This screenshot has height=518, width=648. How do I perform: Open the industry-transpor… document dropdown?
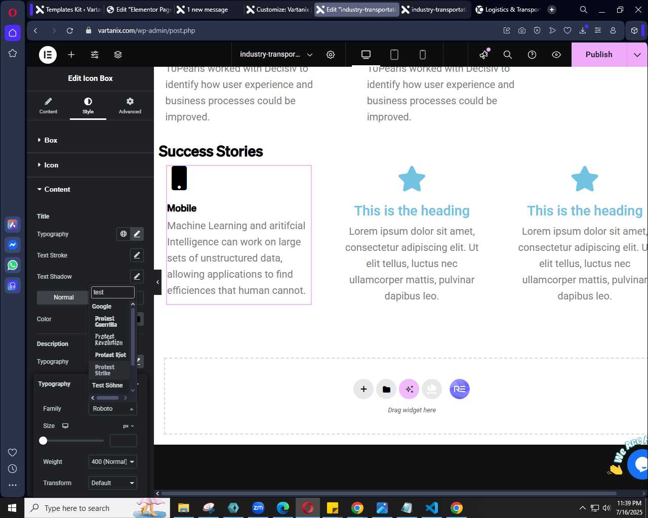276,55
